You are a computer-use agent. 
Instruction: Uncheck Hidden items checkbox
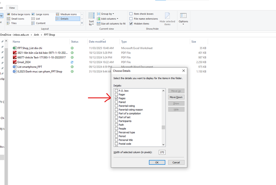pos(131,23)
